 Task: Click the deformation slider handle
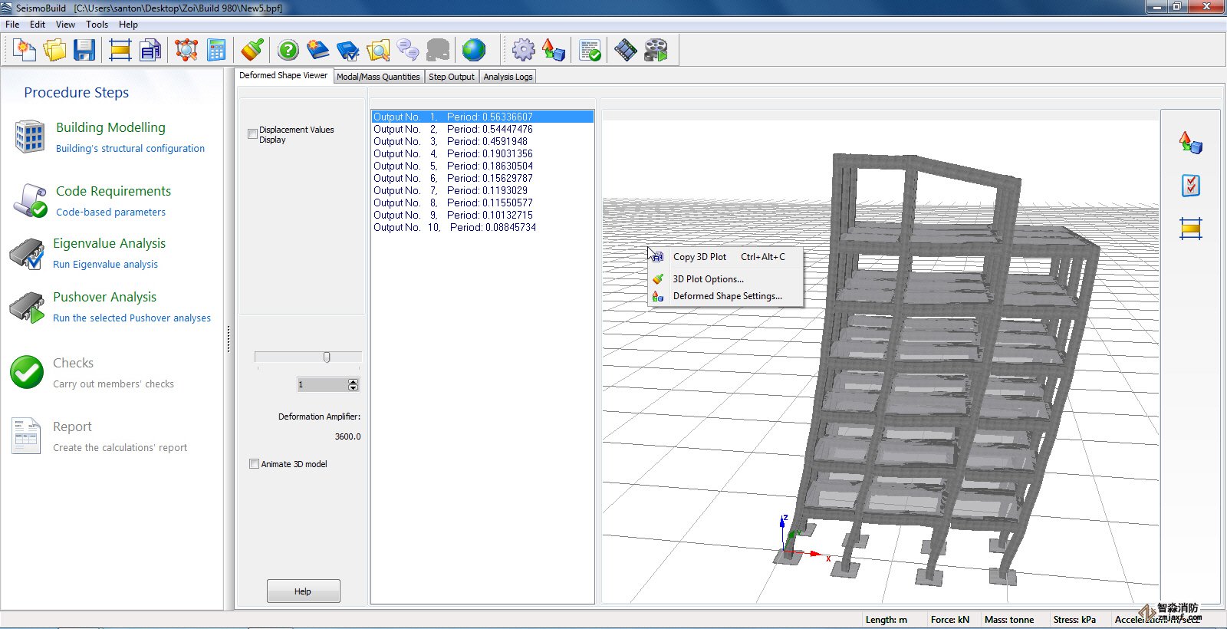coord(327,357)
